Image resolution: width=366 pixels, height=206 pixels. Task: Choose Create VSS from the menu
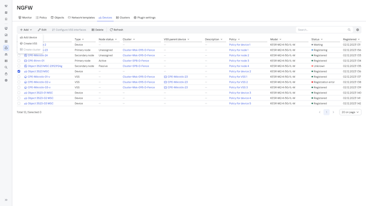pyautogui.click(x=30, y=44)
